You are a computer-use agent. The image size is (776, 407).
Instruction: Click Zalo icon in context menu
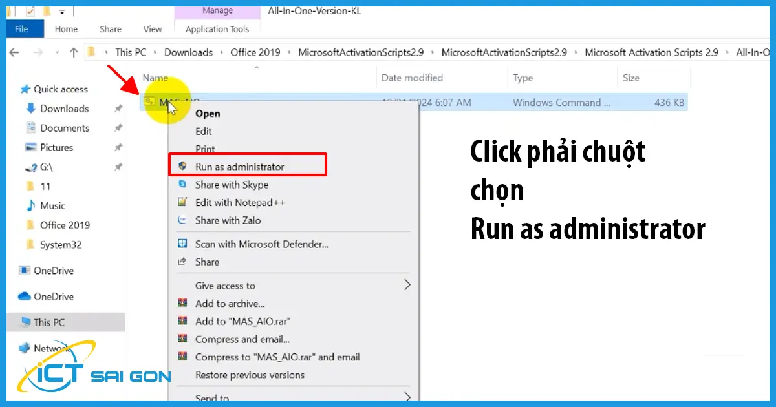click(x=182, y=220)
